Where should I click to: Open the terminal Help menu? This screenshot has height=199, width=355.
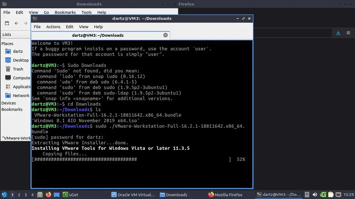[98, 27]
